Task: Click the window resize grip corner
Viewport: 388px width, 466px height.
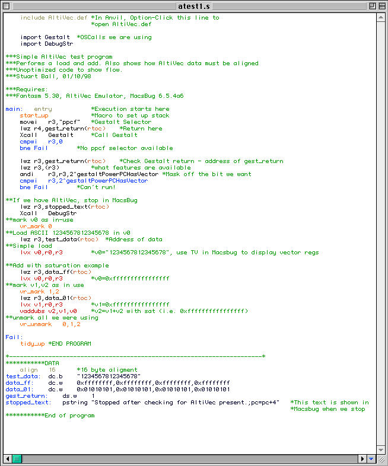Action: point(382,459)
